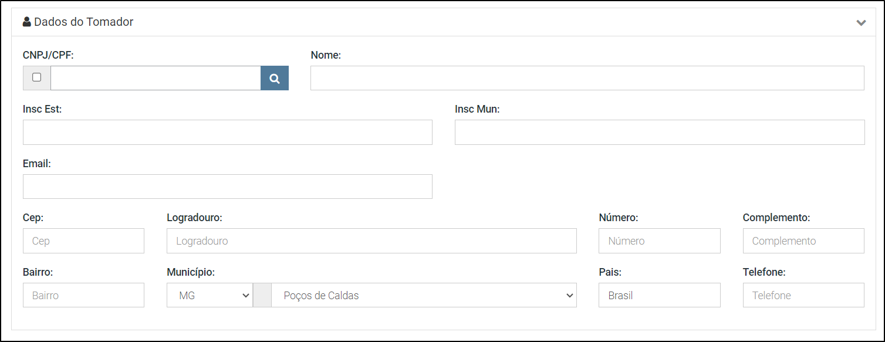Image resolution: width=885 pixels, height=342 pixels.
Task: Collapse the Dados do Tomador panel chevron
Action: point(861,23)
